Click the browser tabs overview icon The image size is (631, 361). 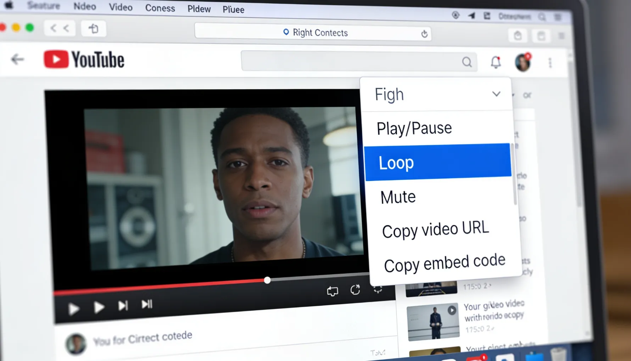point(541,36)
